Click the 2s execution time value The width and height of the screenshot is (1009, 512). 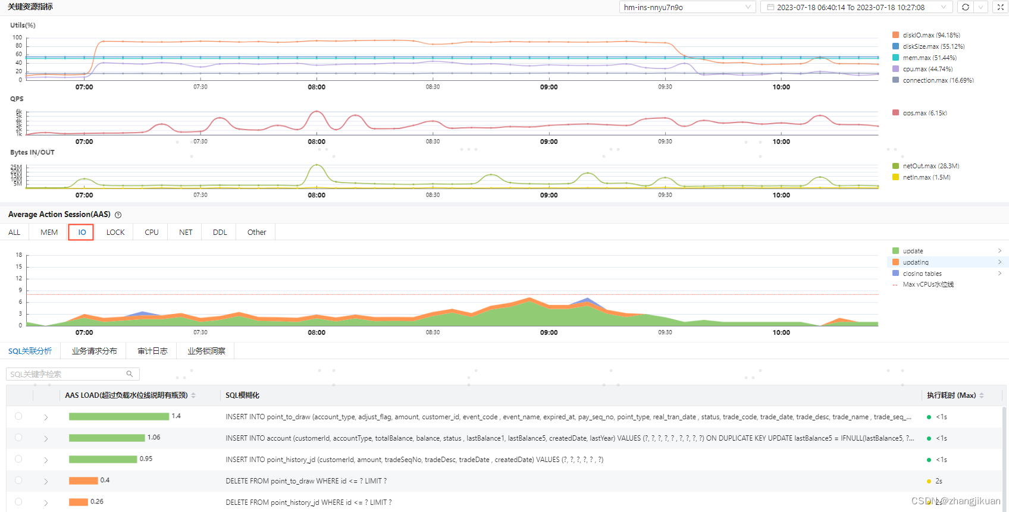[939, 481]
